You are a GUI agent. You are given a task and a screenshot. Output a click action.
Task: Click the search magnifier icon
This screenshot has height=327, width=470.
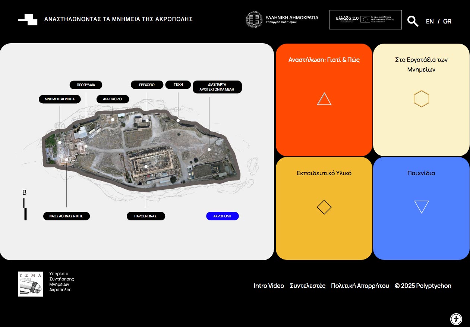[x=413, y=21]
